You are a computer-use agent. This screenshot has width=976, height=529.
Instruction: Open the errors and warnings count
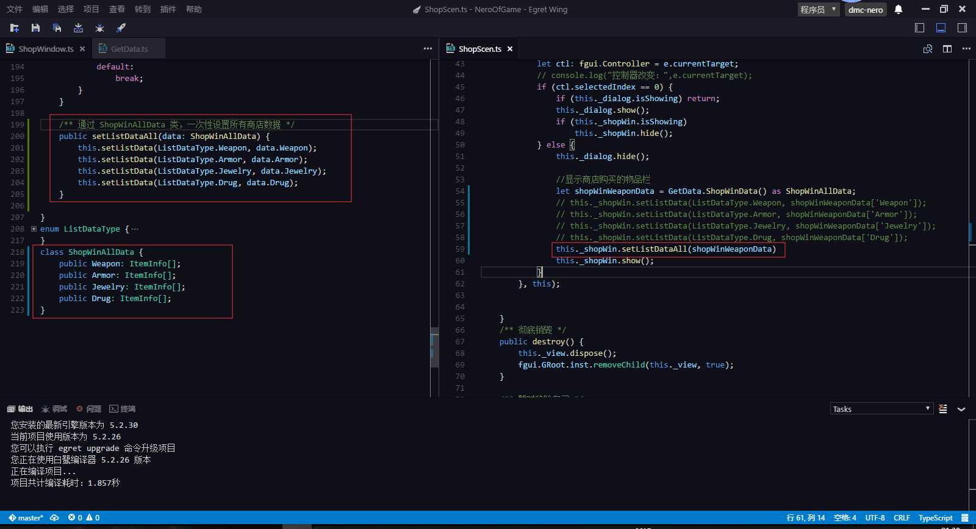tap(84, 518)
